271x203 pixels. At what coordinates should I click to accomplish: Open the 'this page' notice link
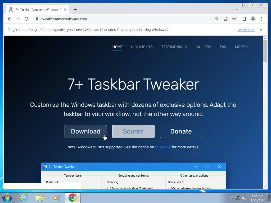163,147
